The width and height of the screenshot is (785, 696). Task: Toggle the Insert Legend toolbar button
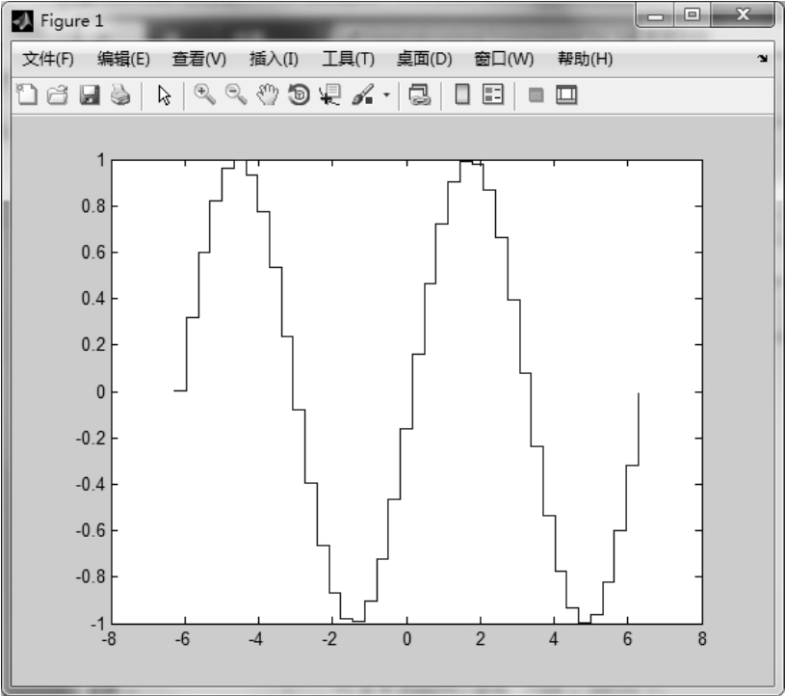(x=493, y=94)
